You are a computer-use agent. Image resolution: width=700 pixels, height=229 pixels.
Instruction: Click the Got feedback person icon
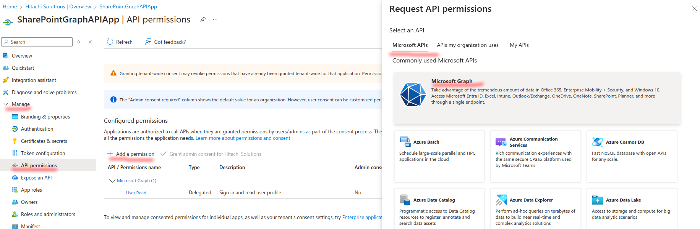coord(148,42)
